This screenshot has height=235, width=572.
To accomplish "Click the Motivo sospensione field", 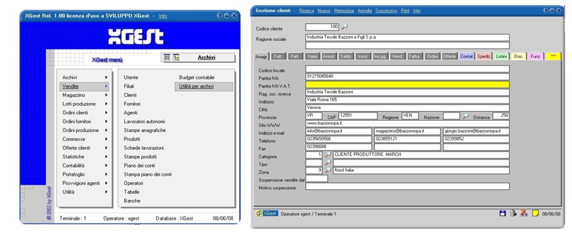I will pyautogui.click(x=407, y=187).
